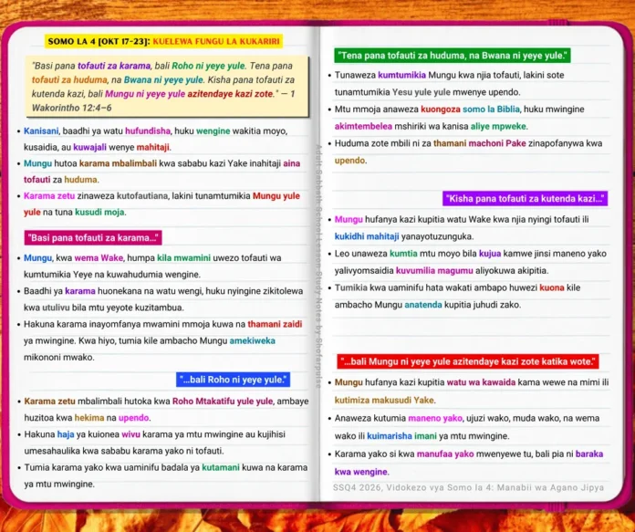This screenshot has height=532, width=635.
Task: Click the magenta phrase "Roho Mtakatifu yule yule"
Action: pos(224,402)
